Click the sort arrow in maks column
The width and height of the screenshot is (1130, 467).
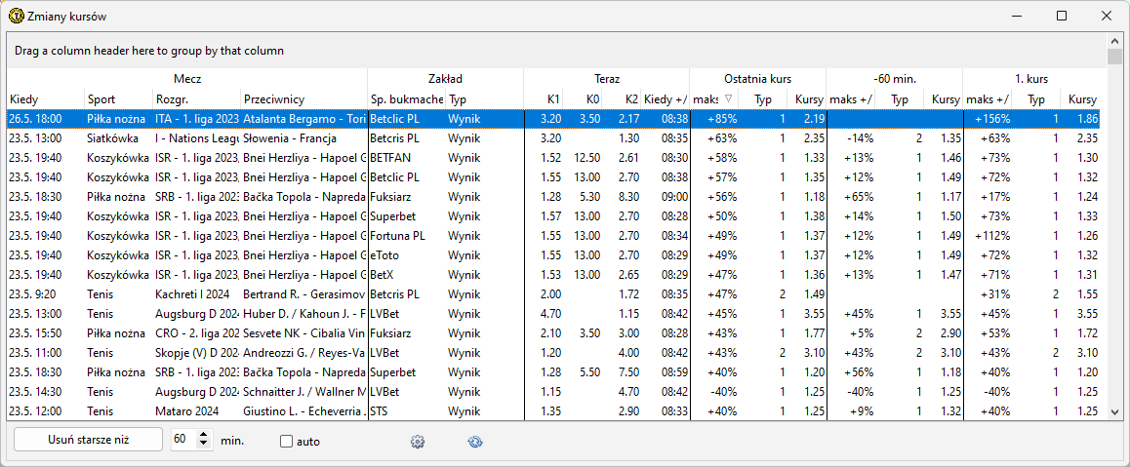coord(726,99)
